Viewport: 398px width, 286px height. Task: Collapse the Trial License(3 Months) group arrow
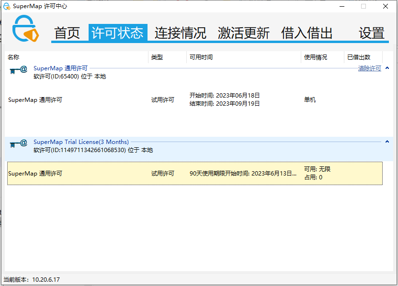coord(387,142)
